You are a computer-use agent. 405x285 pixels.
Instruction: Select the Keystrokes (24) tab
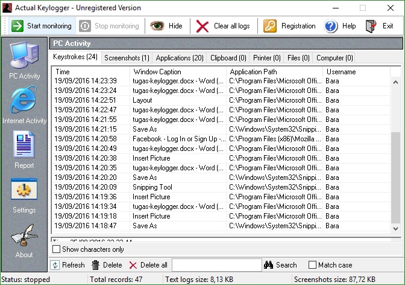click(75, 57)
